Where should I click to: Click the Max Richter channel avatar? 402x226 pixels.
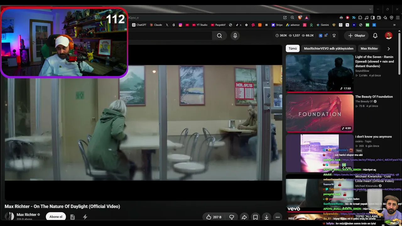click(9, 216)
